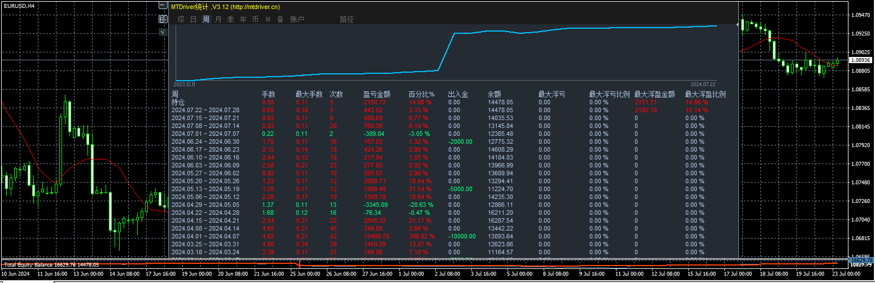The height and width of the screenshot is (283, 875).
Task: Click the 399.02 % percentage value
Action: (x=422, y=236)
